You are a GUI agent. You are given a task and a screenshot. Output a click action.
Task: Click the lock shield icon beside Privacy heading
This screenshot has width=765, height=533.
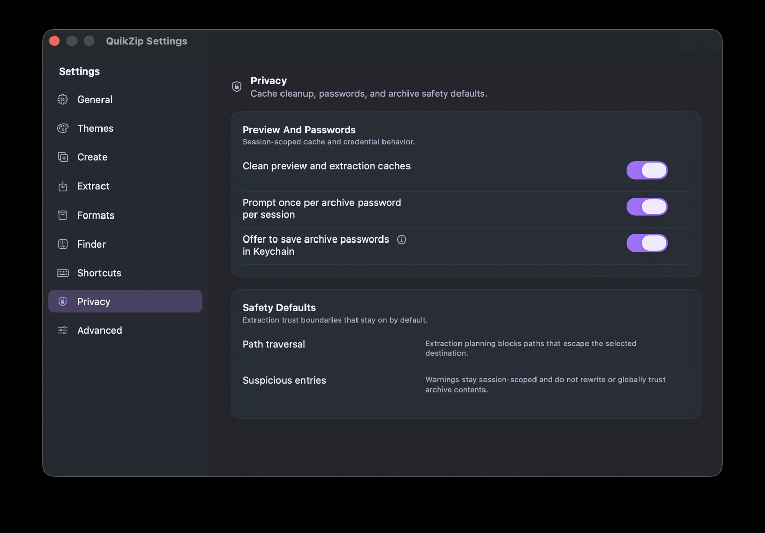pyautogui.click(x=237, y=87)
